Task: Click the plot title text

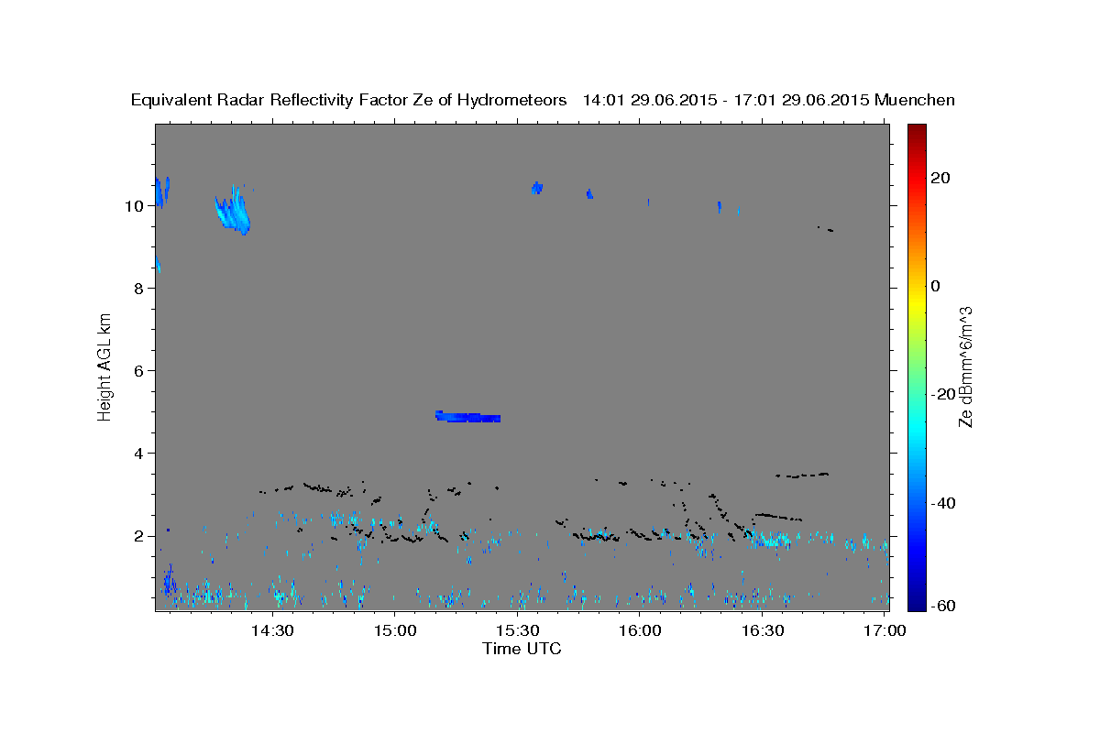Action: 544,100
